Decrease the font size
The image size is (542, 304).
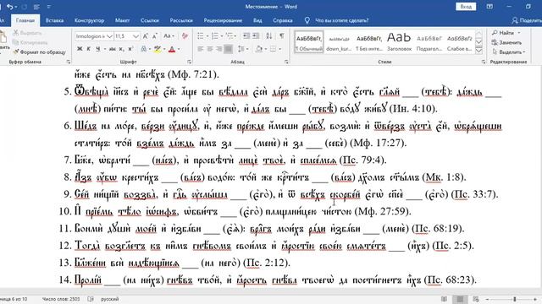click(154, 36)
